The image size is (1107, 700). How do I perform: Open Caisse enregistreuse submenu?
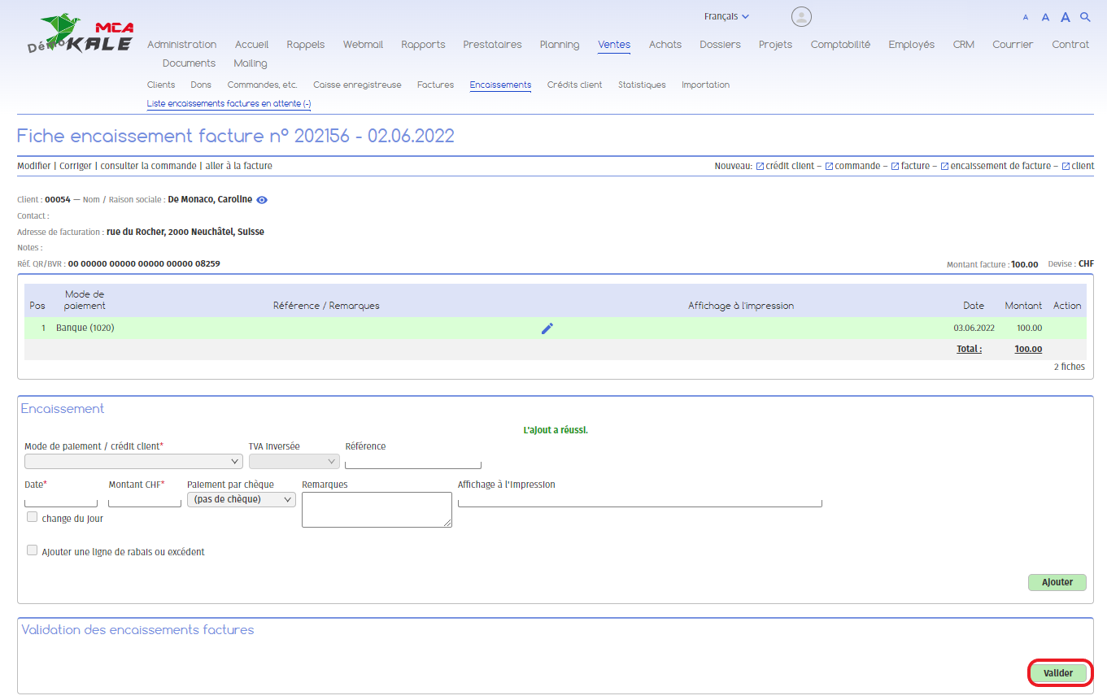357,85
